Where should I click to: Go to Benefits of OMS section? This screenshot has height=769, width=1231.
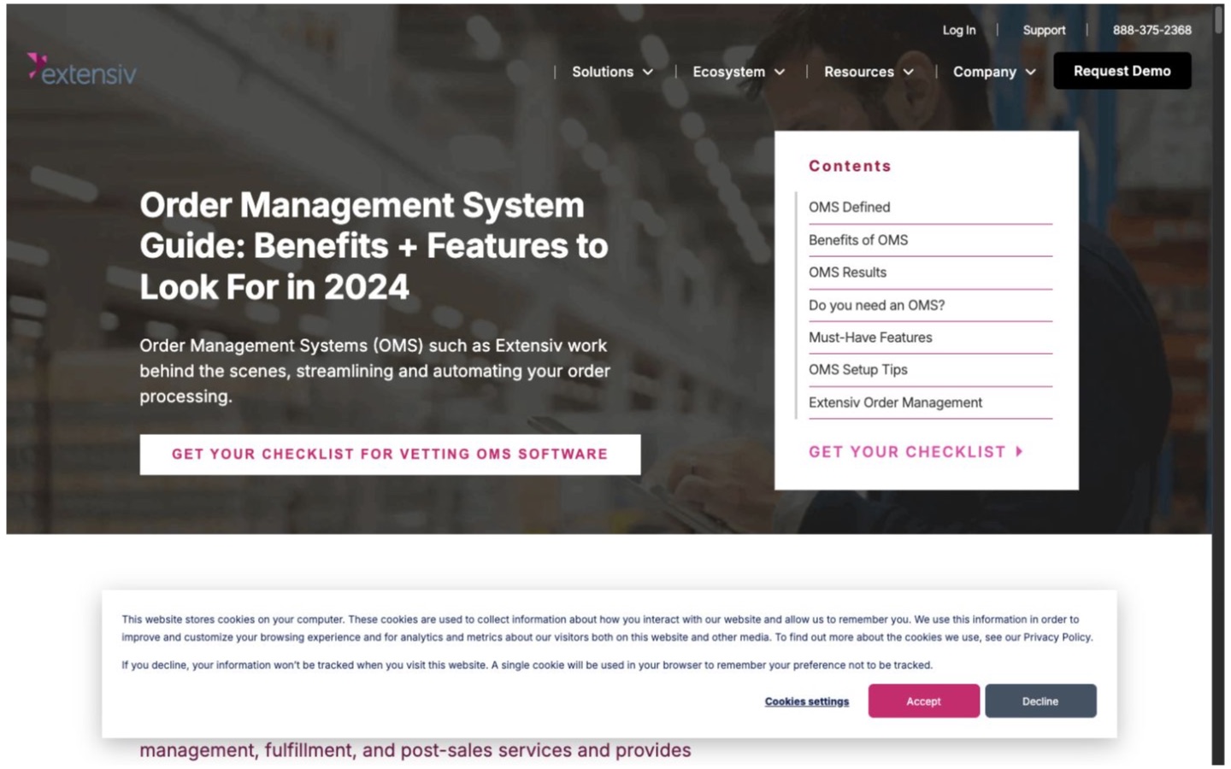[x=858, y=240]
